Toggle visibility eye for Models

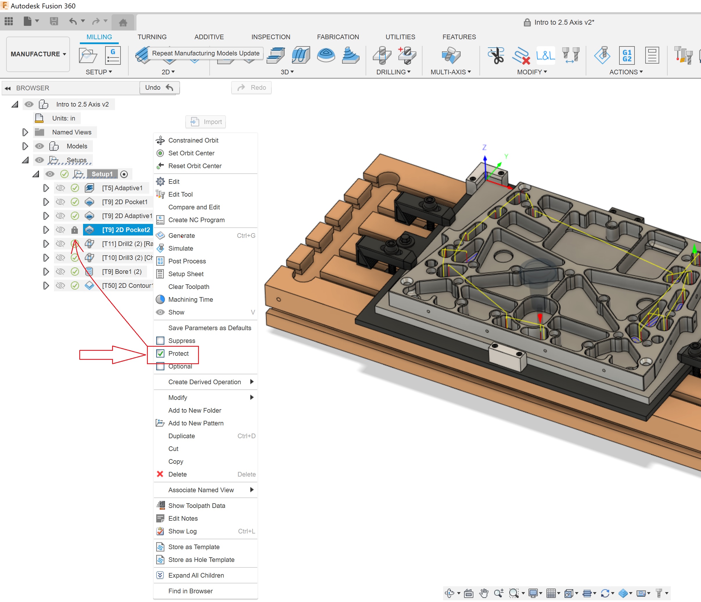(x=39, y=146)
